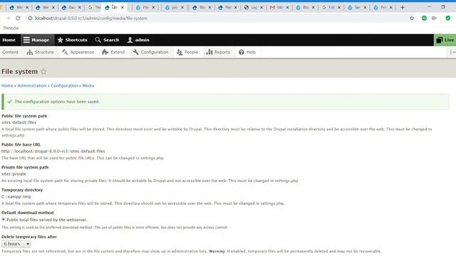Click the Administration breadcrumb link

(31, 85)
